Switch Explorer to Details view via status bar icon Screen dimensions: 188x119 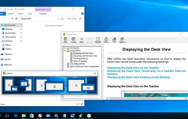click(78, 104)
